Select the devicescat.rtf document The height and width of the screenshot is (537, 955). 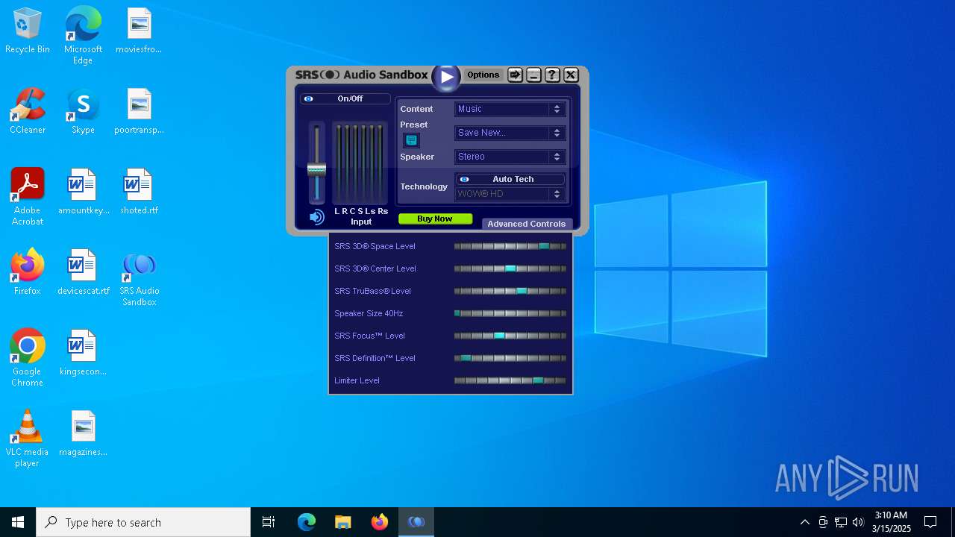click(x=83, y=273)
